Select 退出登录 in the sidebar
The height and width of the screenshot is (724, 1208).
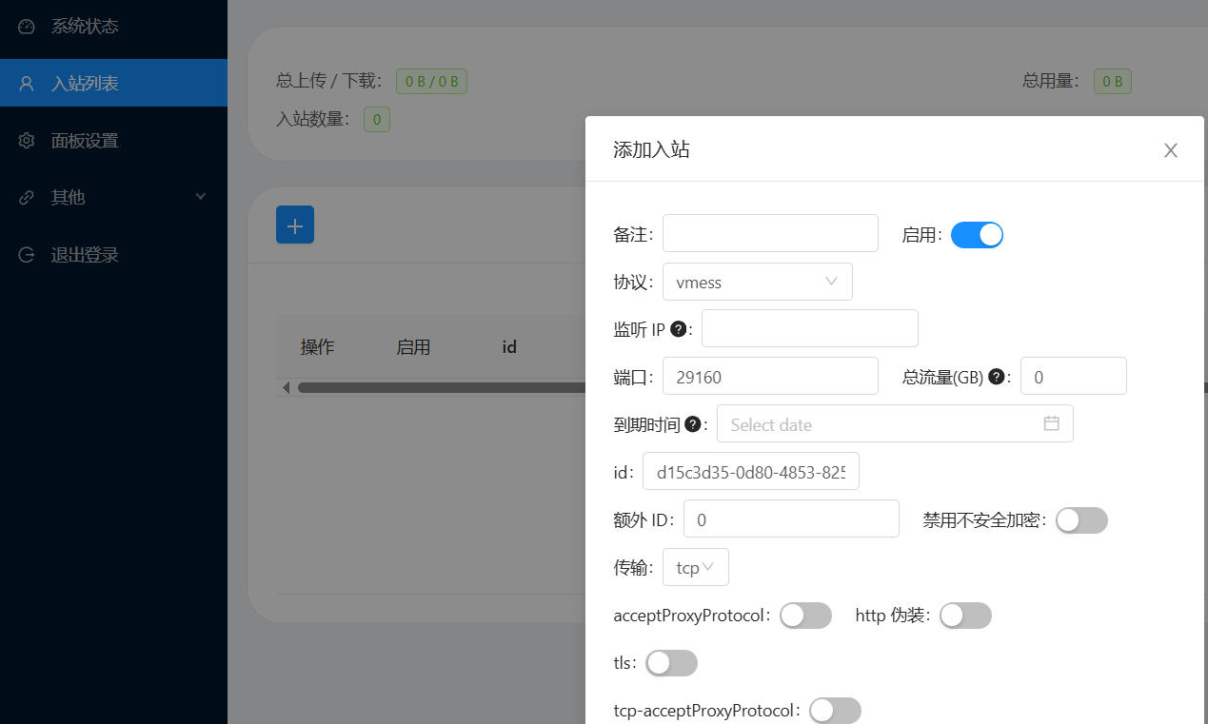coord(85,255)
